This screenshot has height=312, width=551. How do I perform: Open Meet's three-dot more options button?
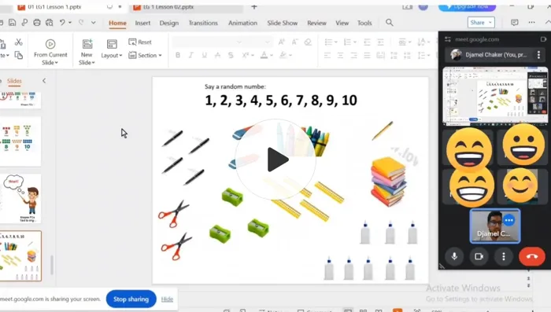(504, 256)
